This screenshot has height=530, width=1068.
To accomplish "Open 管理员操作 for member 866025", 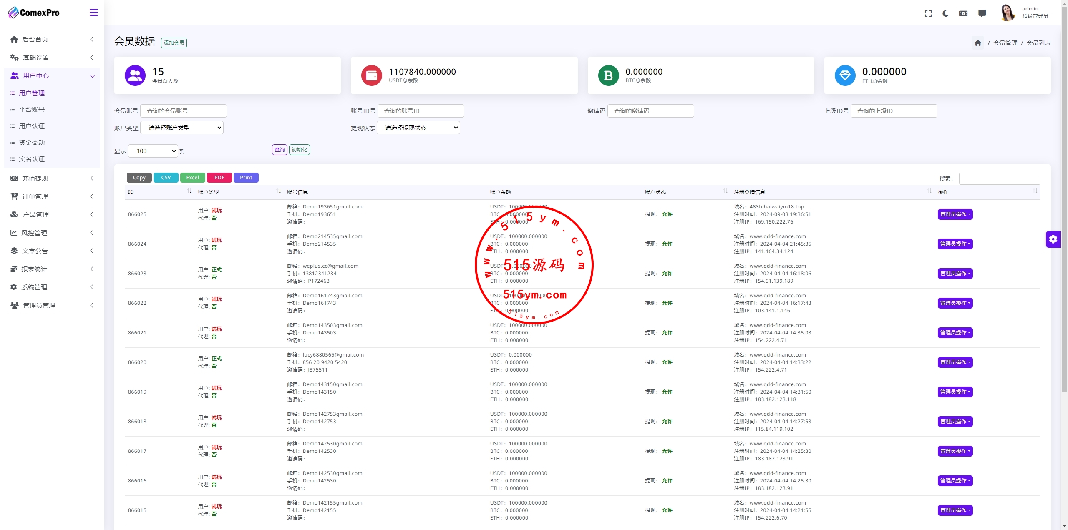I will 955,214.
